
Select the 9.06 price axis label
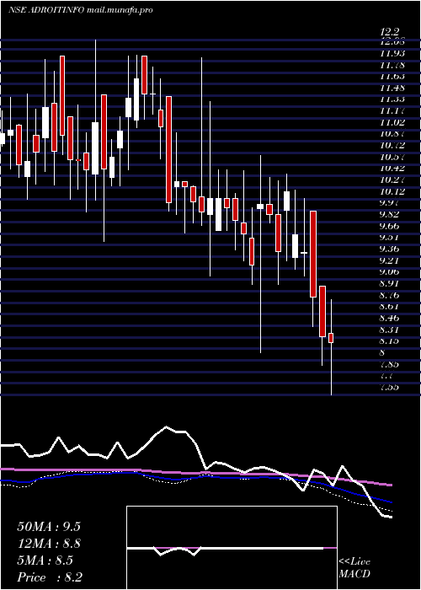click(x=390, y=271)
